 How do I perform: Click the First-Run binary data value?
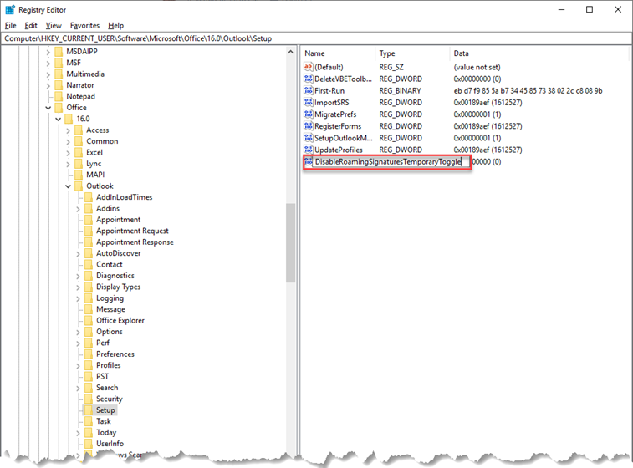528,91
